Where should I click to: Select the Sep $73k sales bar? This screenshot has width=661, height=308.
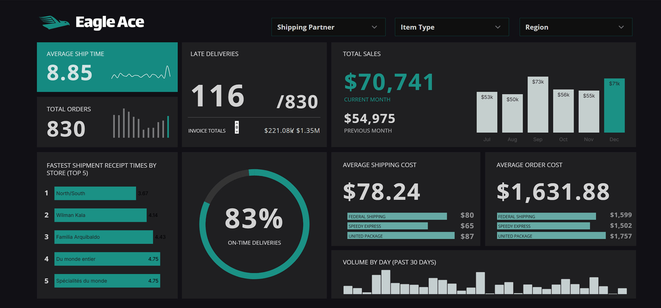click(x=538, y=105)
